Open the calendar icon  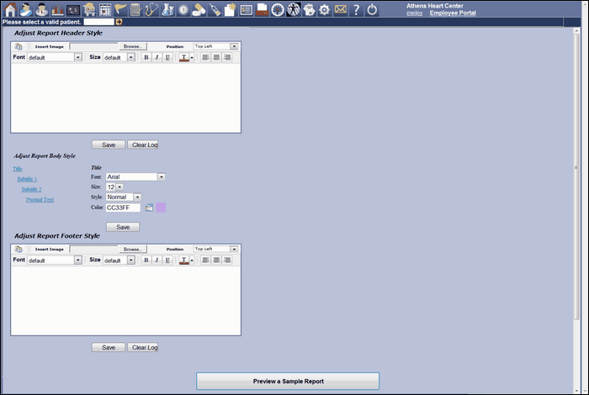[105, 10]
